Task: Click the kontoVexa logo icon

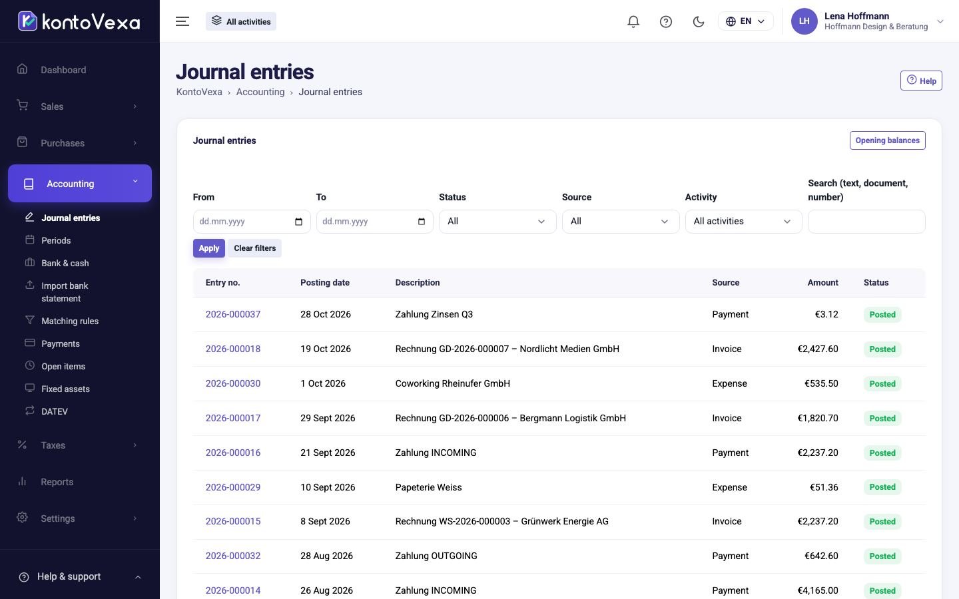Action: pyautogui.click(x=27, y=21)
